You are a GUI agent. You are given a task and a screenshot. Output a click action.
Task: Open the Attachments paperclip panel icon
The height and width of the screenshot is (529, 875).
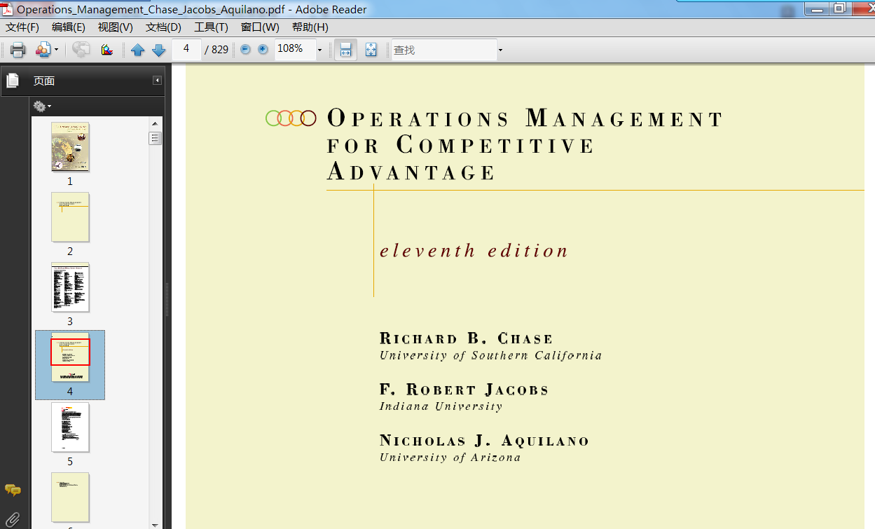[13, 519]
